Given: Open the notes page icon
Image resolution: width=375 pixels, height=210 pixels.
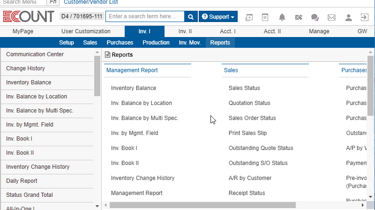Looking at the screenshot, I should (265, 17).
